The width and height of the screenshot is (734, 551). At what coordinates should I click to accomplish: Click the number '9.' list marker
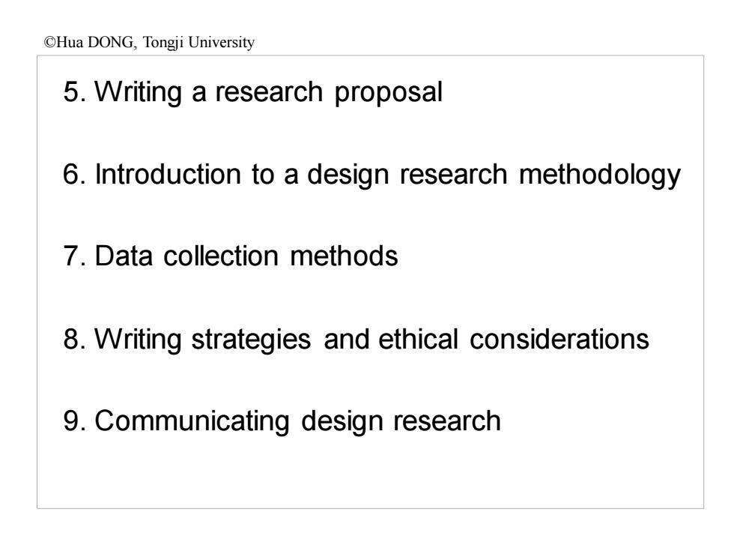75,421
